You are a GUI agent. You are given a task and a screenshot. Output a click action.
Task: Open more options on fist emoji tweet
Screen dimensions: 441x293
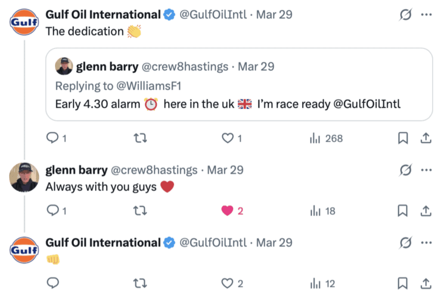[x=426, y=243]
